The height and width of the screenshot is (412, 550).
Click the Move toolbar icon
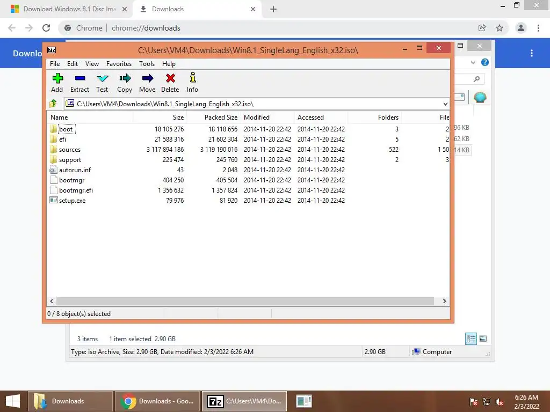(147, 78)
